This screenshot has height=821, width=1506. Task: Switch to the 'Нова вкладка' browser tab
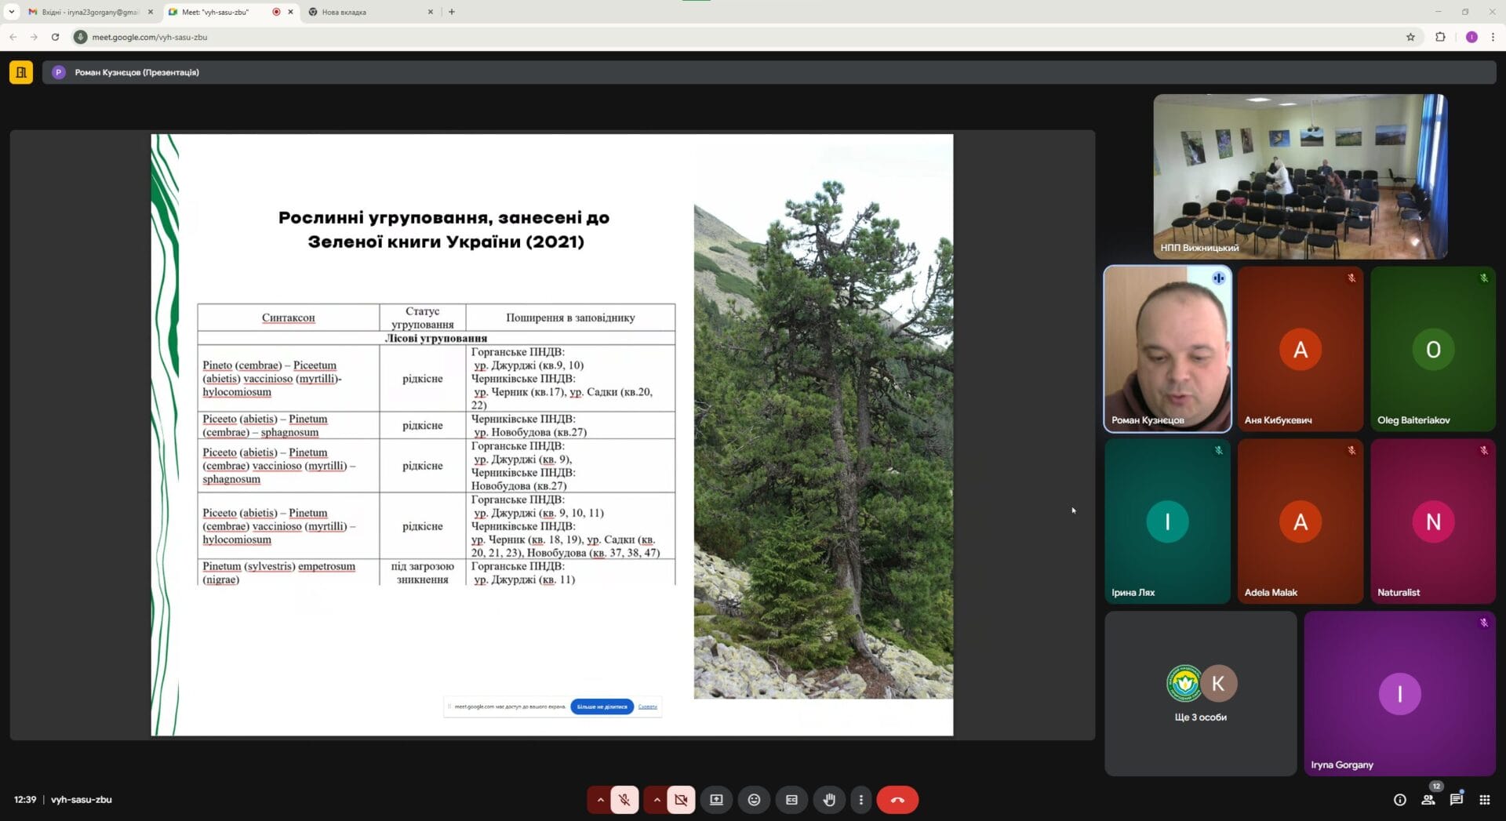366,12
